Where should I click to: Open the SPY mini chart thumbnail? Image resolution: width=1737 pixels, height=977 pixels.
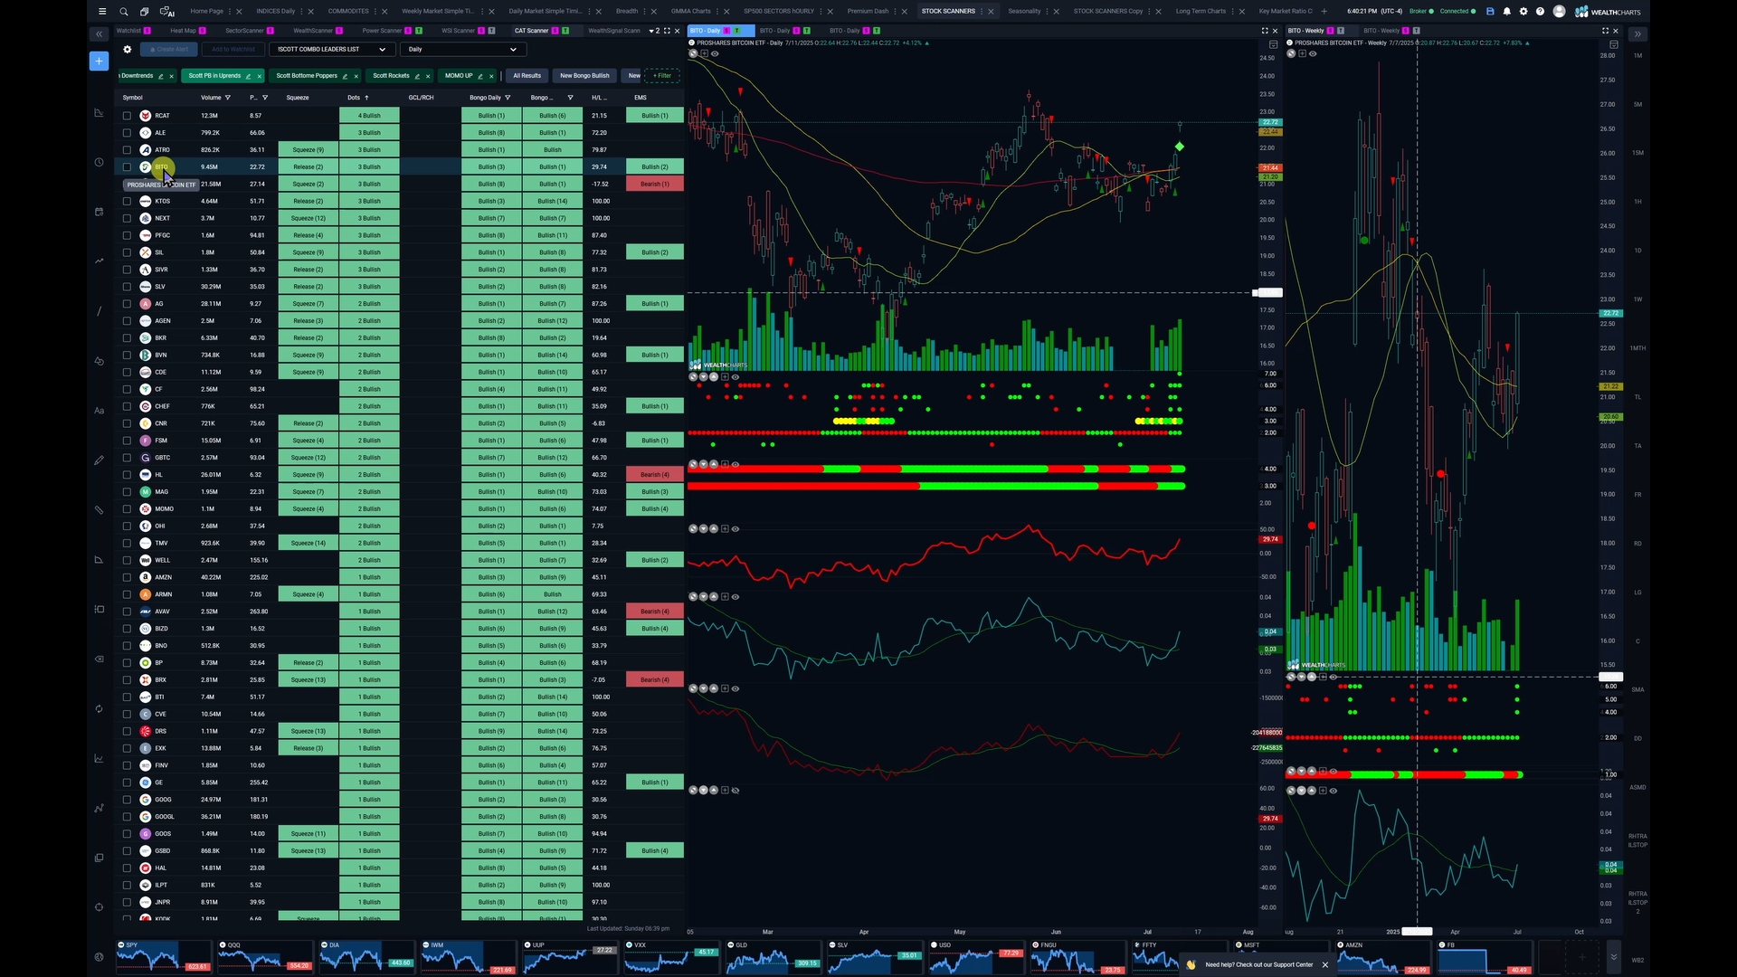coord(163,957)
